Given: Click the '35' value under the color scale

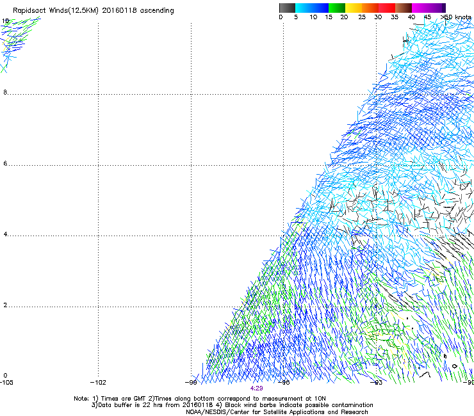Looking at the screenshot, I should (x=395, y=17).
